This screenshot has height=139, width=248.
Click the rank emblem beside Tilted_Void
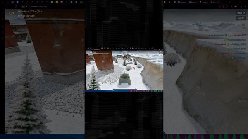[11, 14]
